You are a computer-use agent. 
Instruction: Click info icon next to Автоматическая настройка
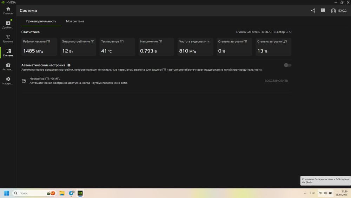(x=69, y=65)
